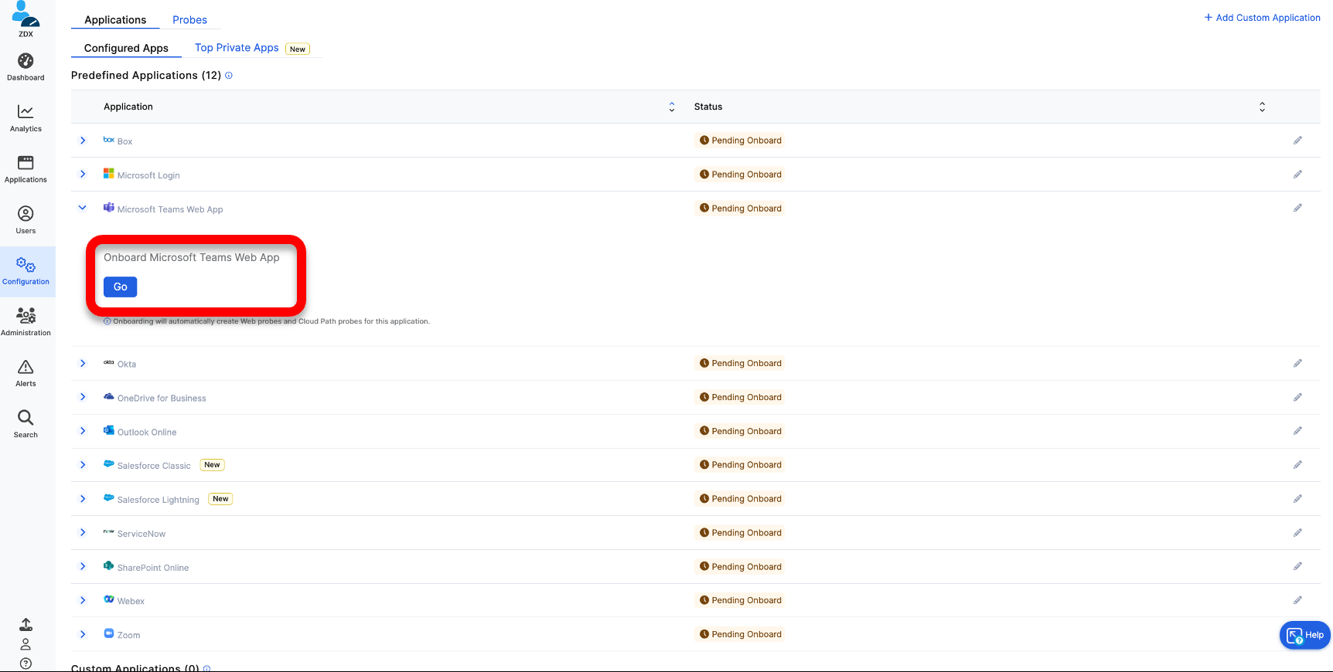Edit Outlook Online via pencil icon

1297,431
